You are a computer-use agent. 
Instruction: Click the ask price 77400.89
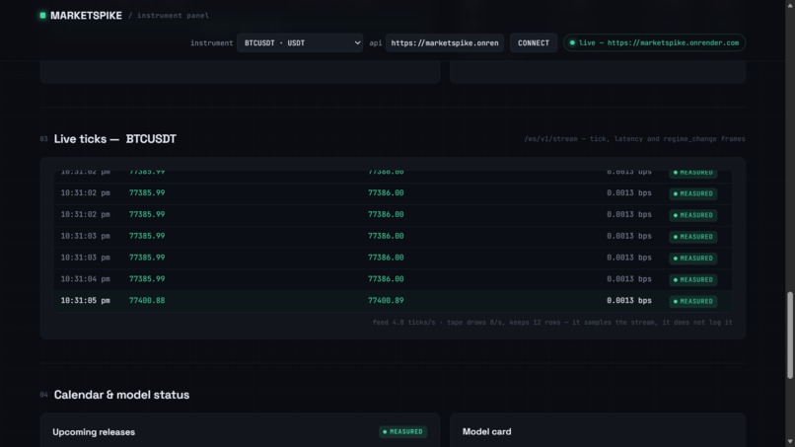[386, 300]
